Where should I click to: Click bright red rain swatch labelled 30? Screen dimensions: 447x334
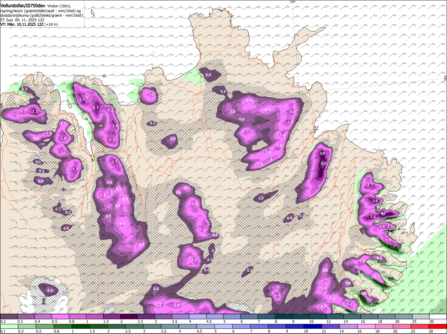438,326
